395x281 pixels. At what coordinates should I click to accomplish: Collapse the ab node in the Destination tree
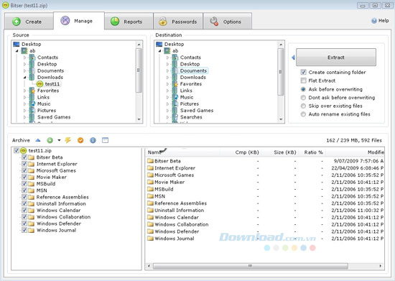click(x=159, y=51)
